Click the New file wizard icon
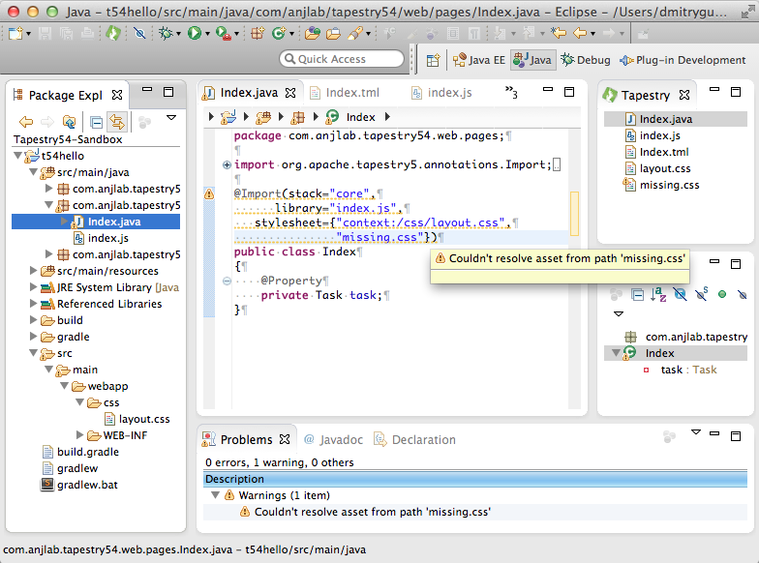Viewport: 759px width, 563px height. point(15,33)
